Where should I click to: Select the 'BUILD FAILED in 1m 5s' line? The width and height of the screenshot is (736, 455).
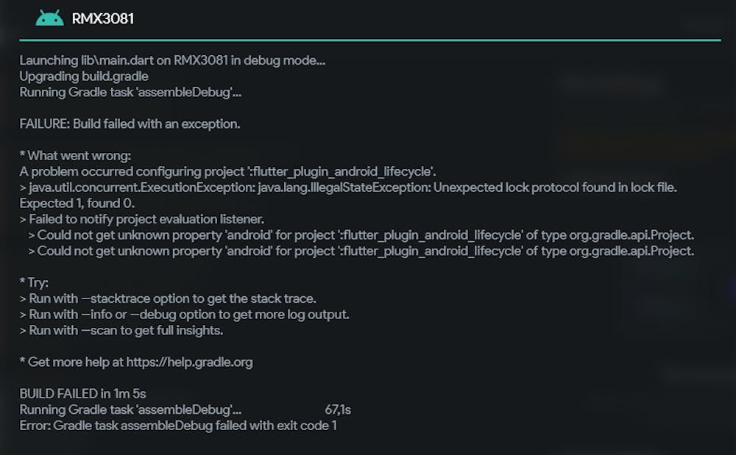(83, 393)
